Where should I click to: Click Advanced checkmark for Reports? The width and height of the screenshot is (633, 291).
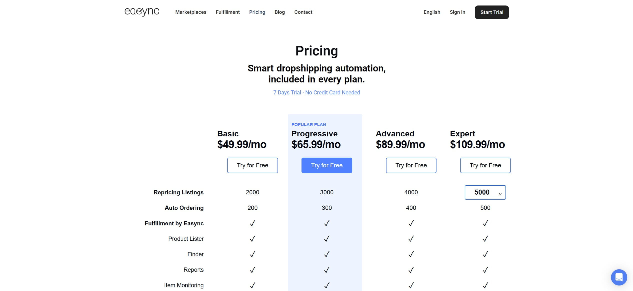[x=411, y=270]
